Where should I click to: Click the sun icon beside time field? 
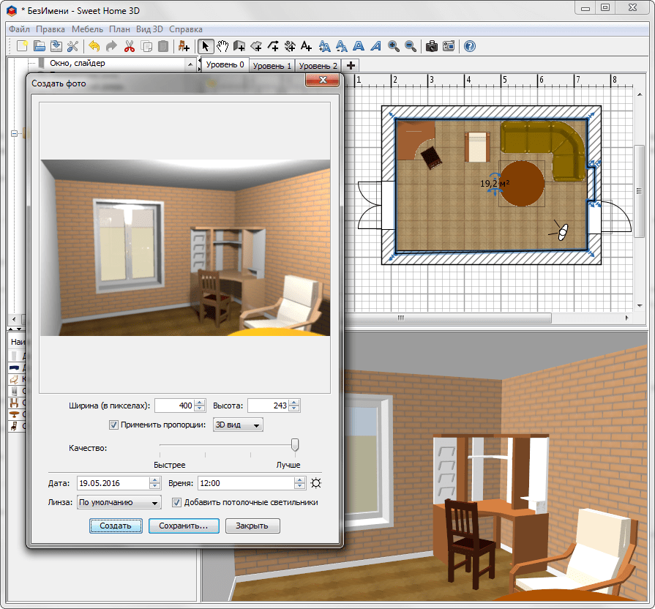tap(316, 483)
